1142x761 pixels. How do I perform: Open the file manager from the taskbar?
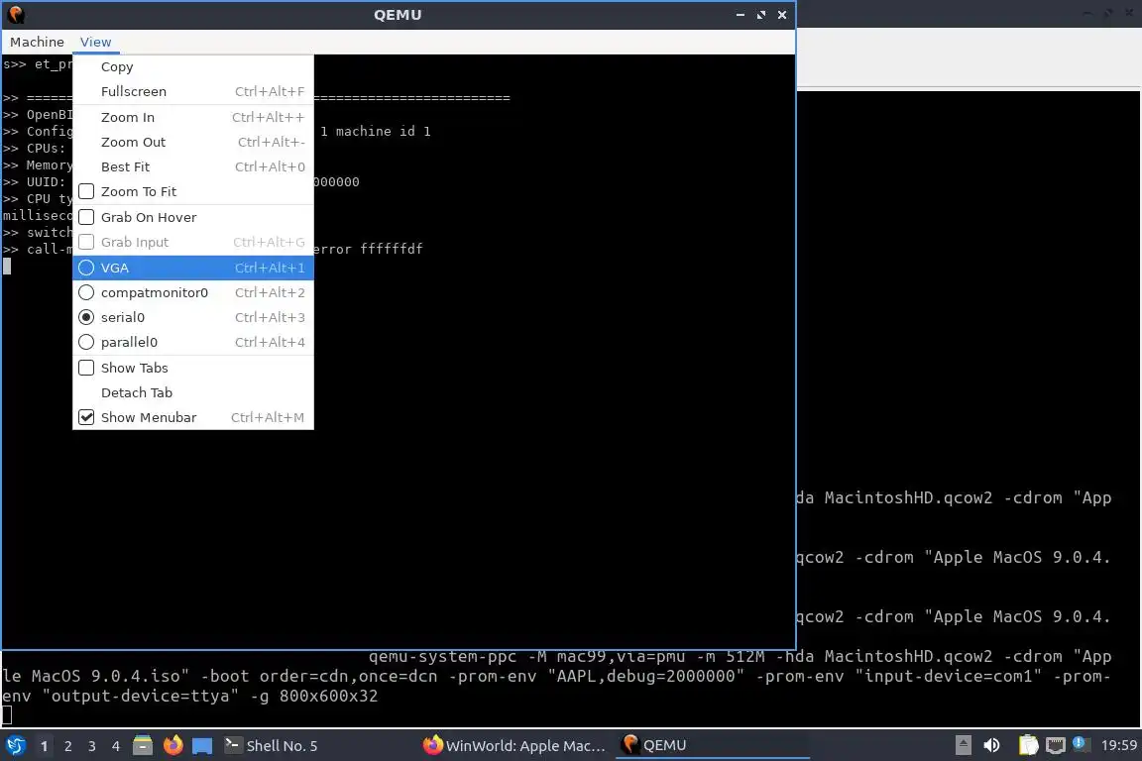point(143,746)
